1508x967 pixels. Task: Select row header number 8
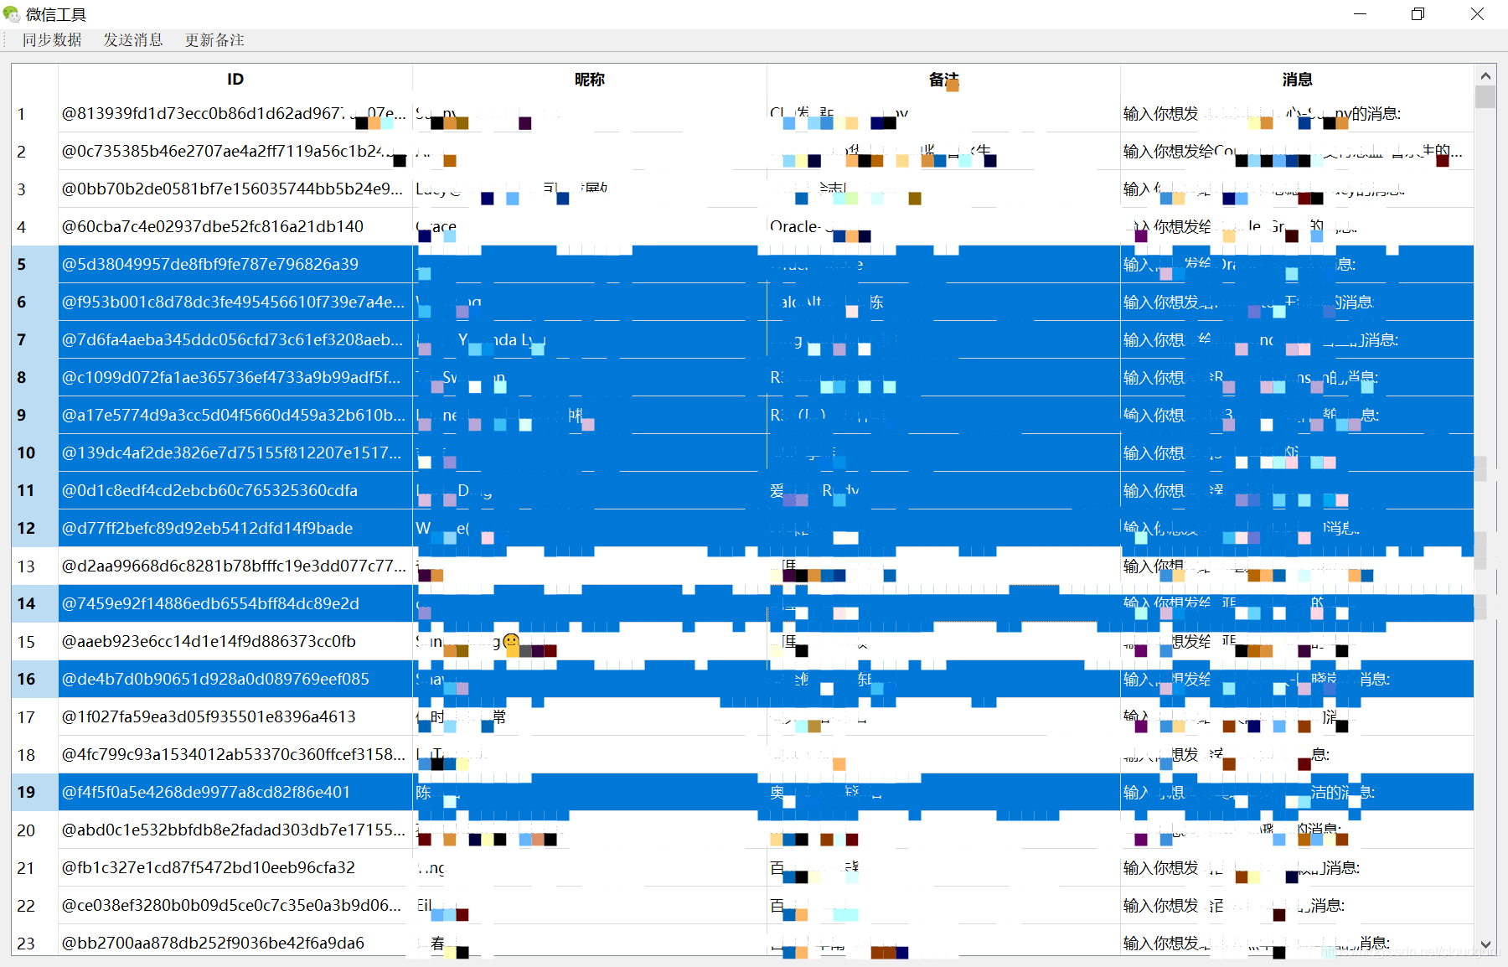click(35, 377)
